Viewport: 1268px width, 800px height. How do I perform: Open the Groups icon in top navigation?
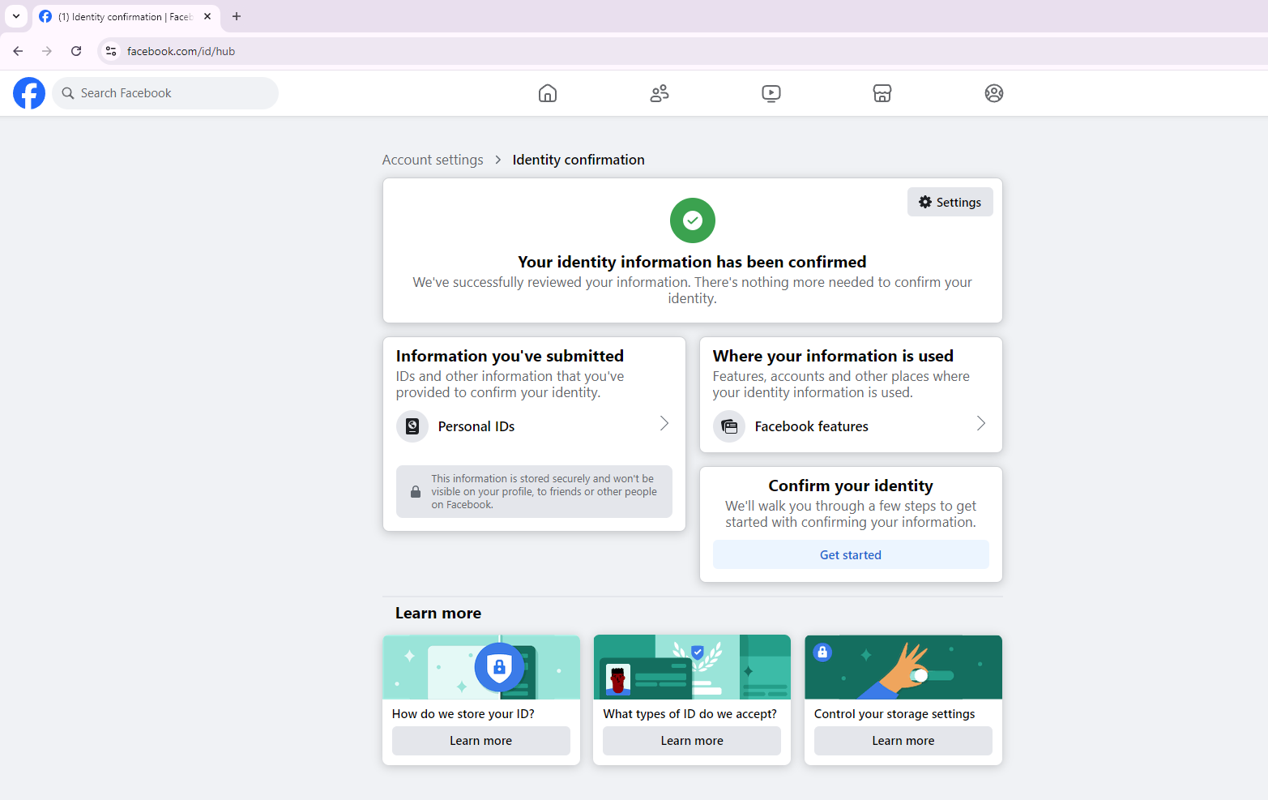994,93
